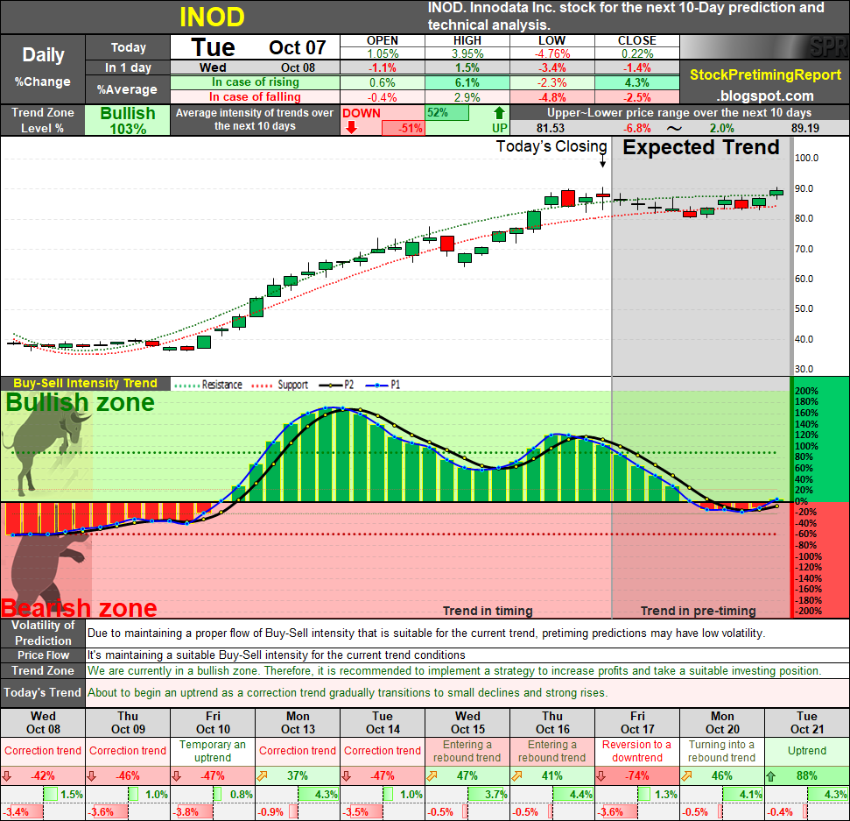
Task: Select the Tue Oct 21 column header
Action: pyautogui.click(x=807, y=723)
